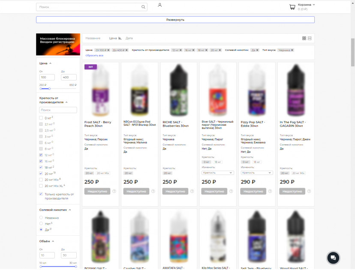The width and height of the screenshot is (355, 270).
Task: Click 'Сбросить все' to clear filters
Action: pos(94,56)
